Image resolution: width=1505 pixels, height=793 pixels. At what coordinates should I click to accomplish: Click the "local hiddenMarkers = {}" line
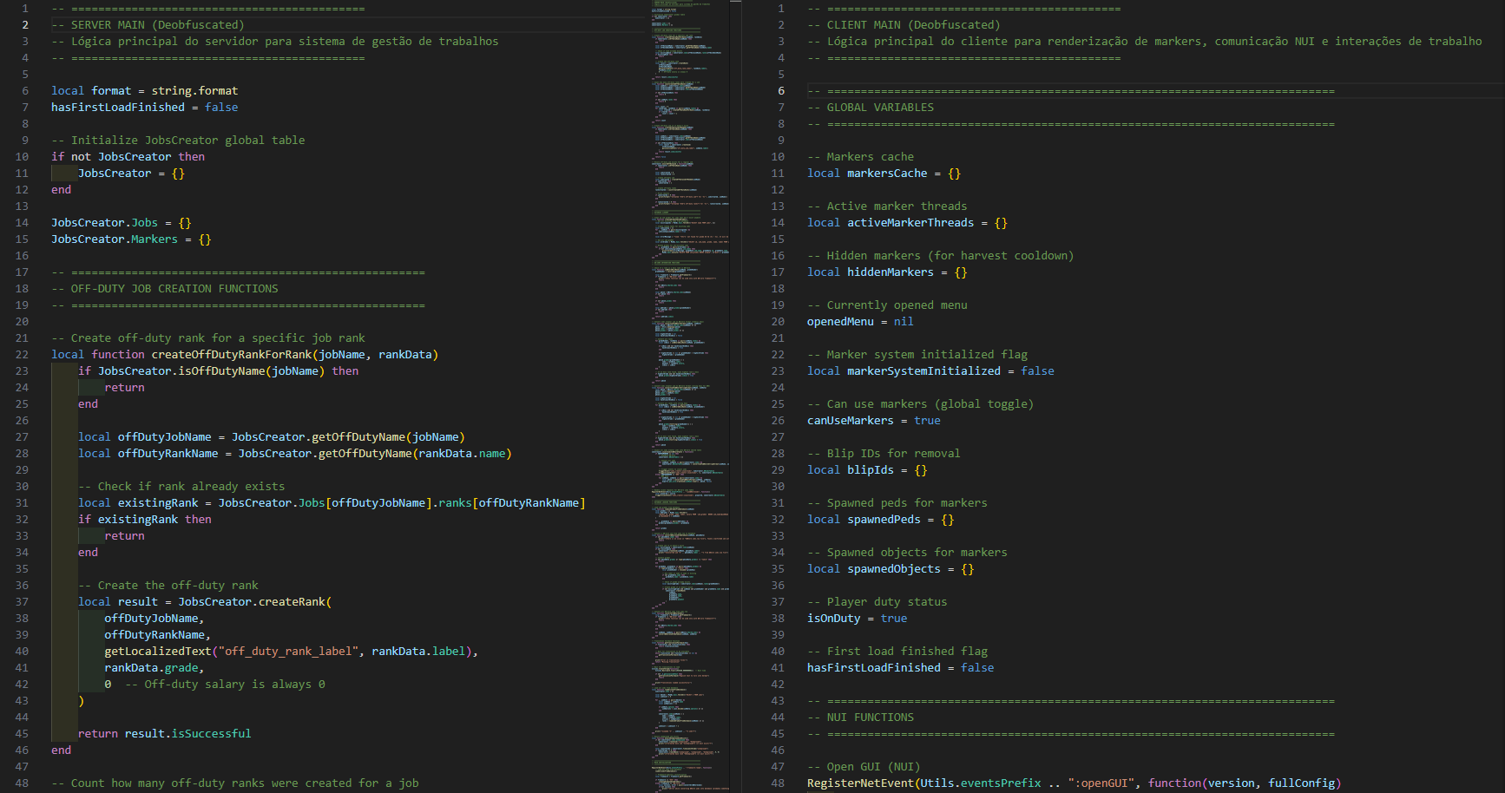click(887, 272)
